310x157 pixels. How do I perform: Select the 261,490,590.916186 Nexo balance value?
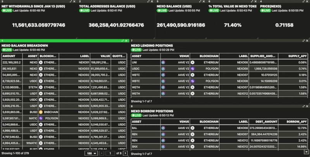181,25
